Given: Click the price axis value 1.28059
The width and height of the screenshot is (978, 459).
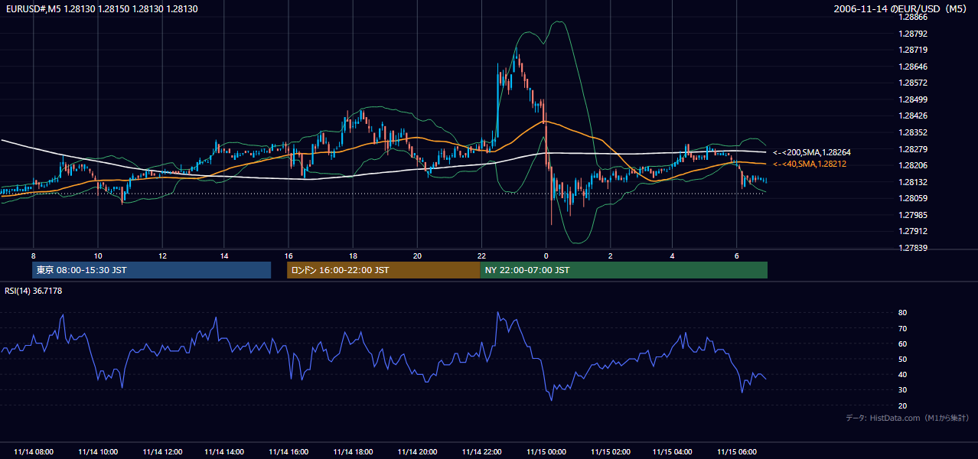Looking at the screenshot, I should [913, 198].
